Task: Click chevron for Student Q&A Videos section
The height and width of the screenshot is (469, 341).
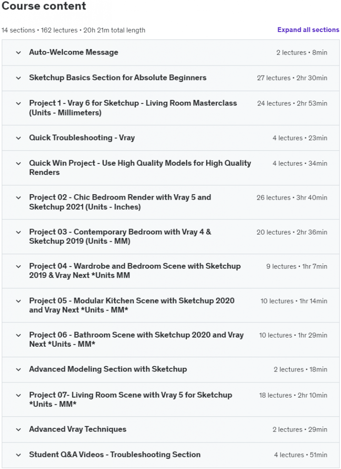Action: pos(18,455)
